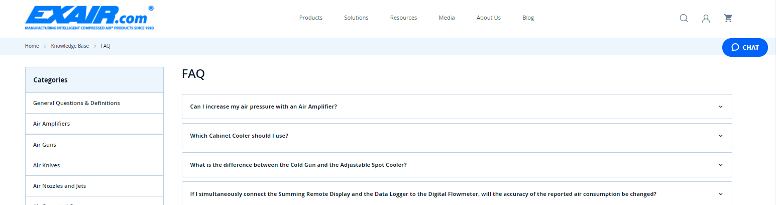Screen dimensions: 776x205
Task: Open the Solutions menu
Action: tap(356, 18)
